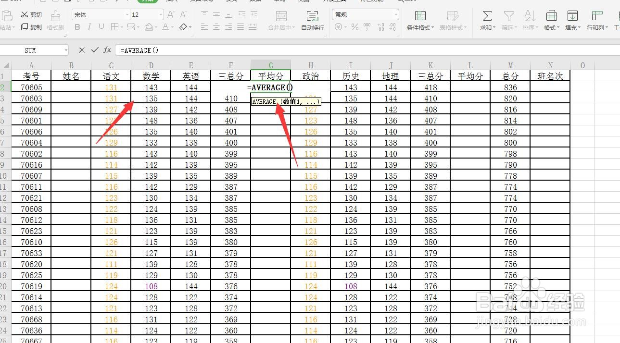This screenshot has width=620, height=343.
Task: Toggle italic formatting (I)
Action: [x=89, y=27]
